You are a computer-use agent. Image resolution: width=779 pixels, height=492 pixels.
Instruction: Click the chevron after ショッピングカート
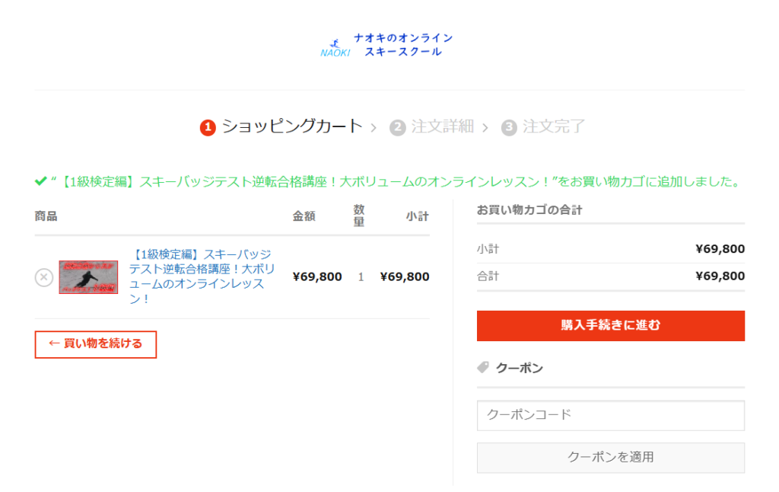click(x=374, y=128)
